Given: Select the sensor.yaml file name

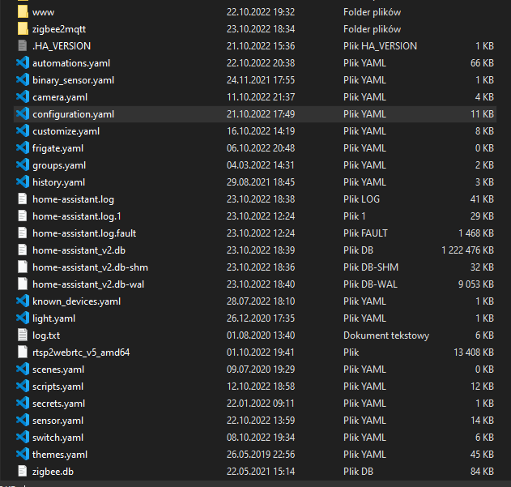Looking at the screenshot, I should pyautogui.click(x=57, y=421).
